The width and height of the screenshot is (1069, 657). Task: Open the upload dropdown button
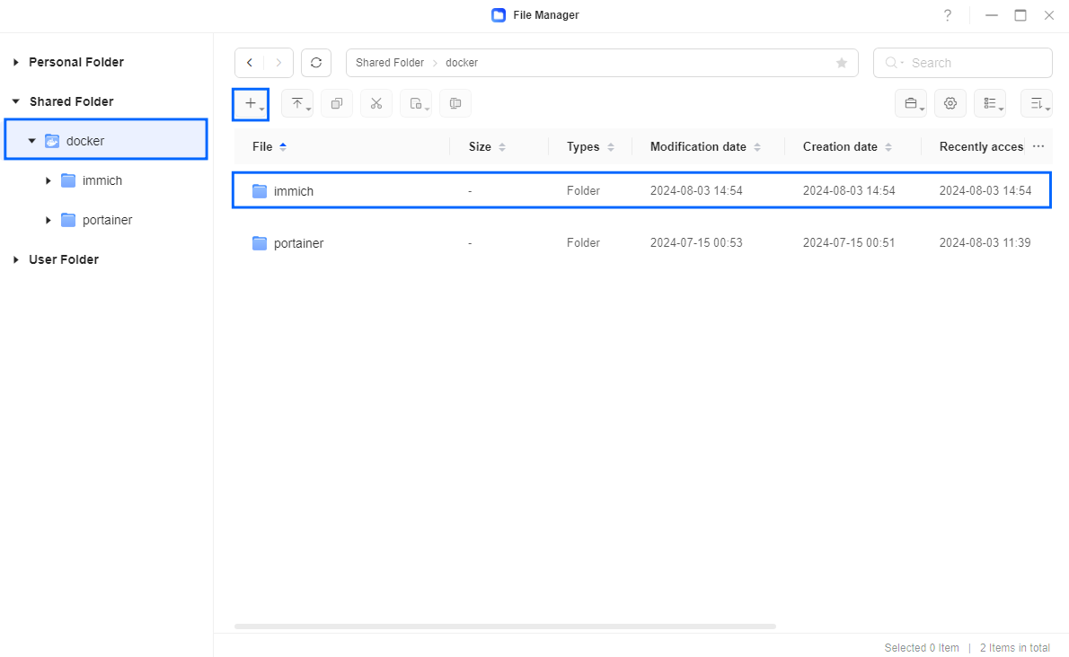(297, 104)
